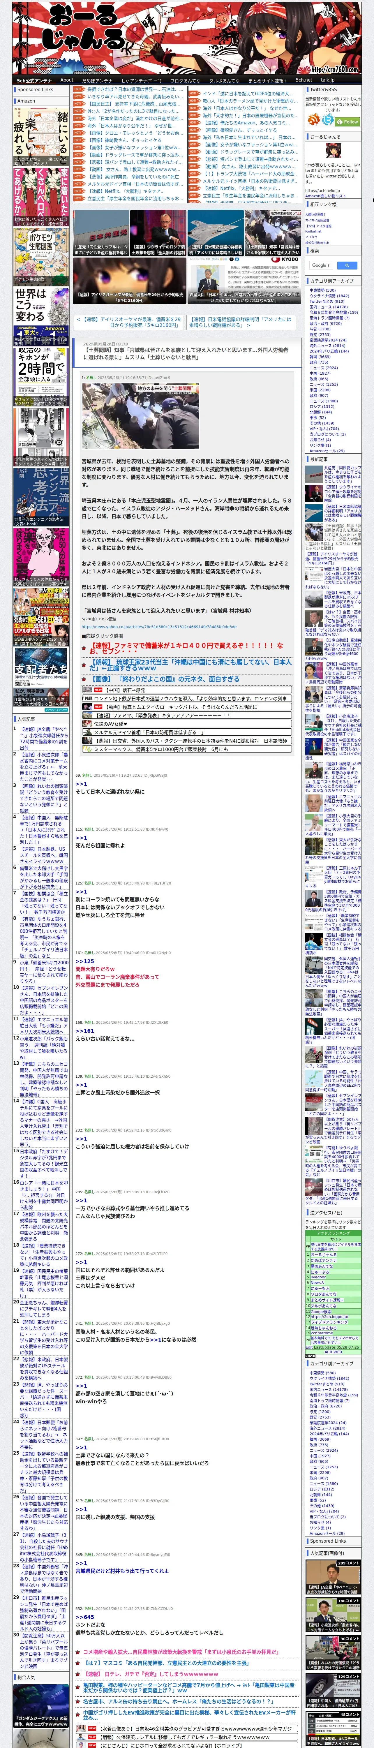This screenshot has height=1748, width=374.
Task: Click the Twitter bird icon
Action: 328,119
